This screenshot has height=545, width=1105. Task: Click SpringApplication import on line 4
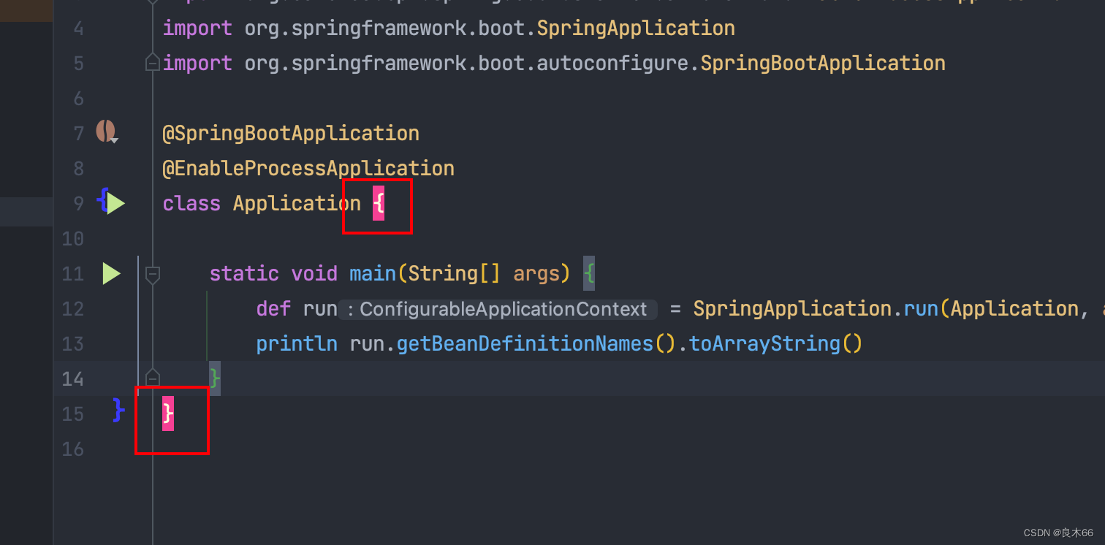tap(636, 28)
